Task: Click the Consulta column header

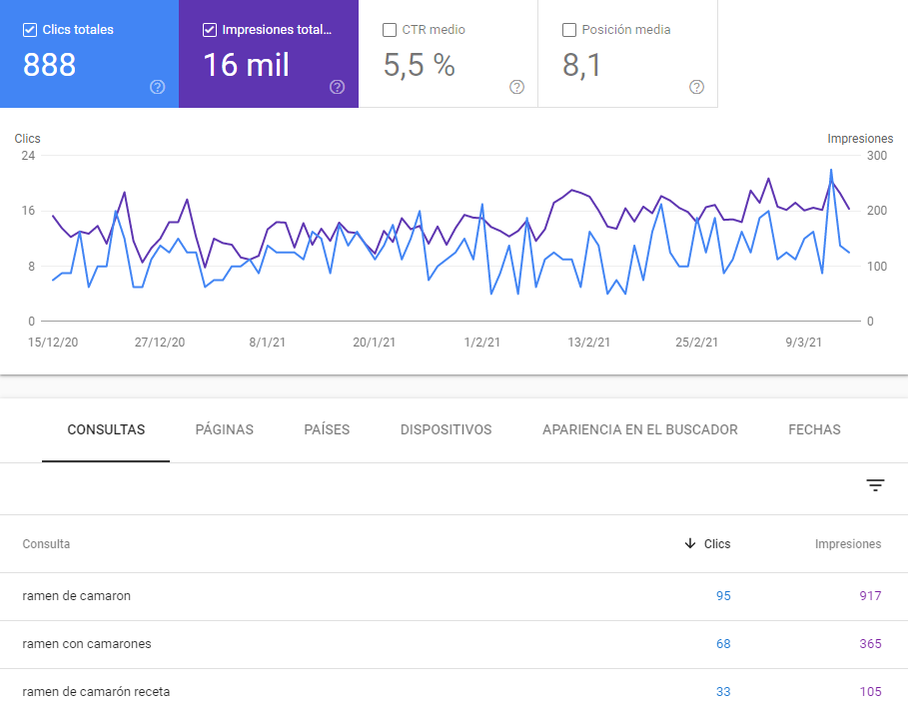Action: 46,544
